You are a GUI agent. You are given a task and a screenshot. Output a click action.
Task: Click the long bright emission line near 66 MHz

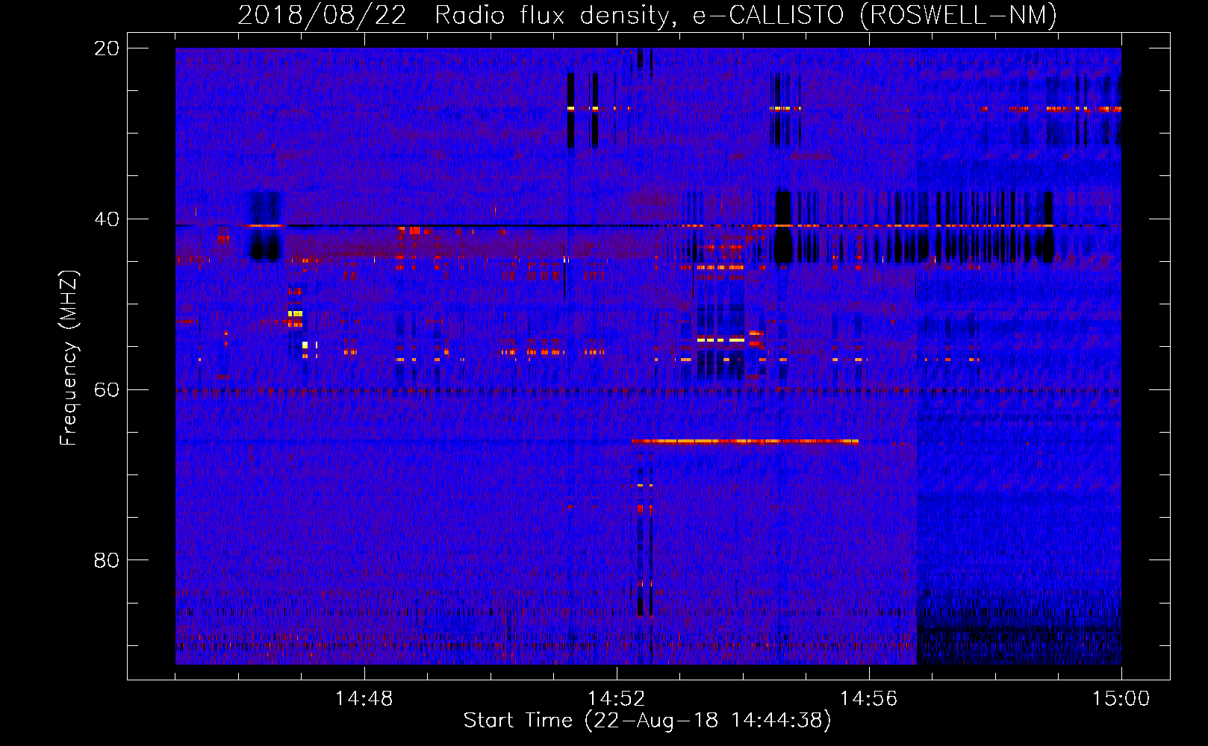click(x=744, y=442)
